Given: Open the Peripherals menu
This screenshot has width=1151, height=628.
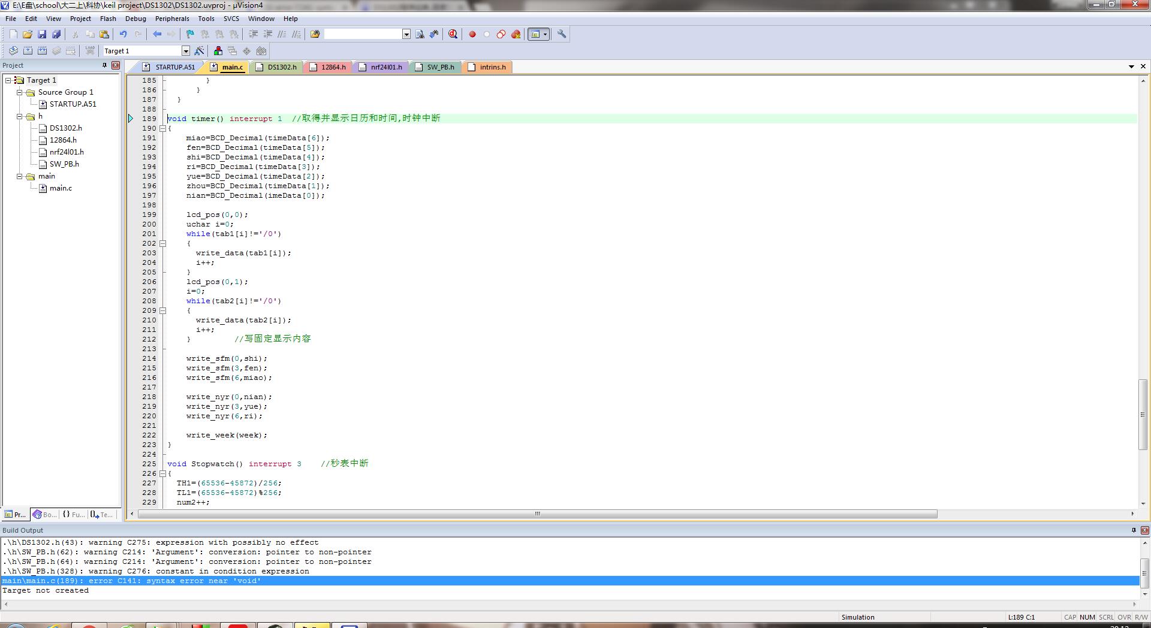Looking at the screenshot, I should [172, 19].
